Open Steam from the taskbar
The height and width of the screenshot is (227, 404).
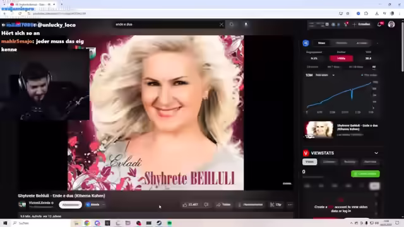159,223
